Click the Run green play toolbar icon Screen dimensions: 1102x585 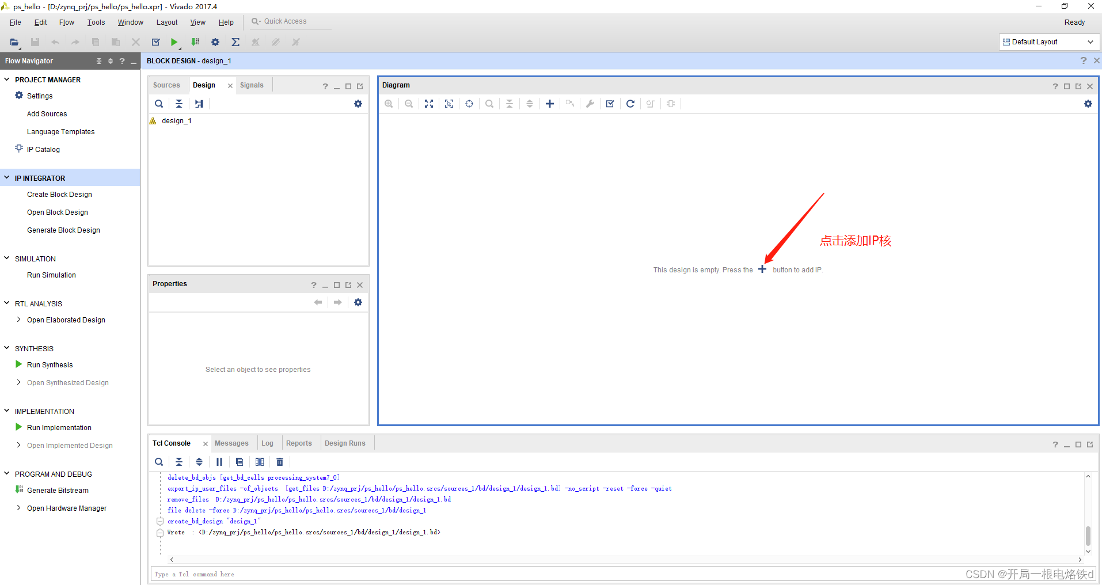click(x=174, y=42)
